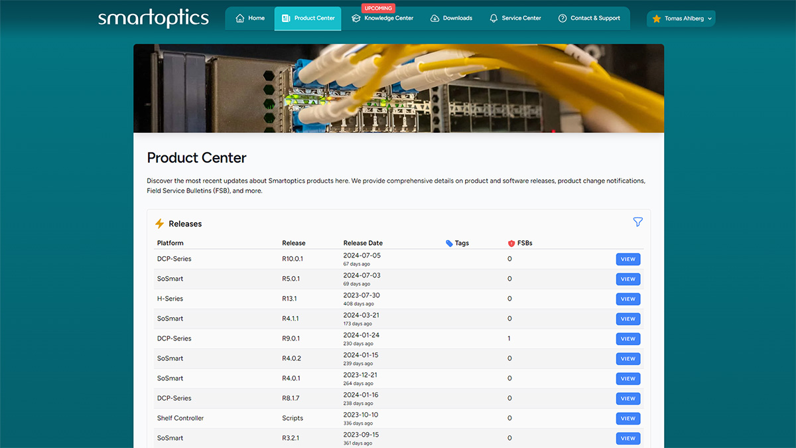View the H-Series R13.1 release

[628, 299]
